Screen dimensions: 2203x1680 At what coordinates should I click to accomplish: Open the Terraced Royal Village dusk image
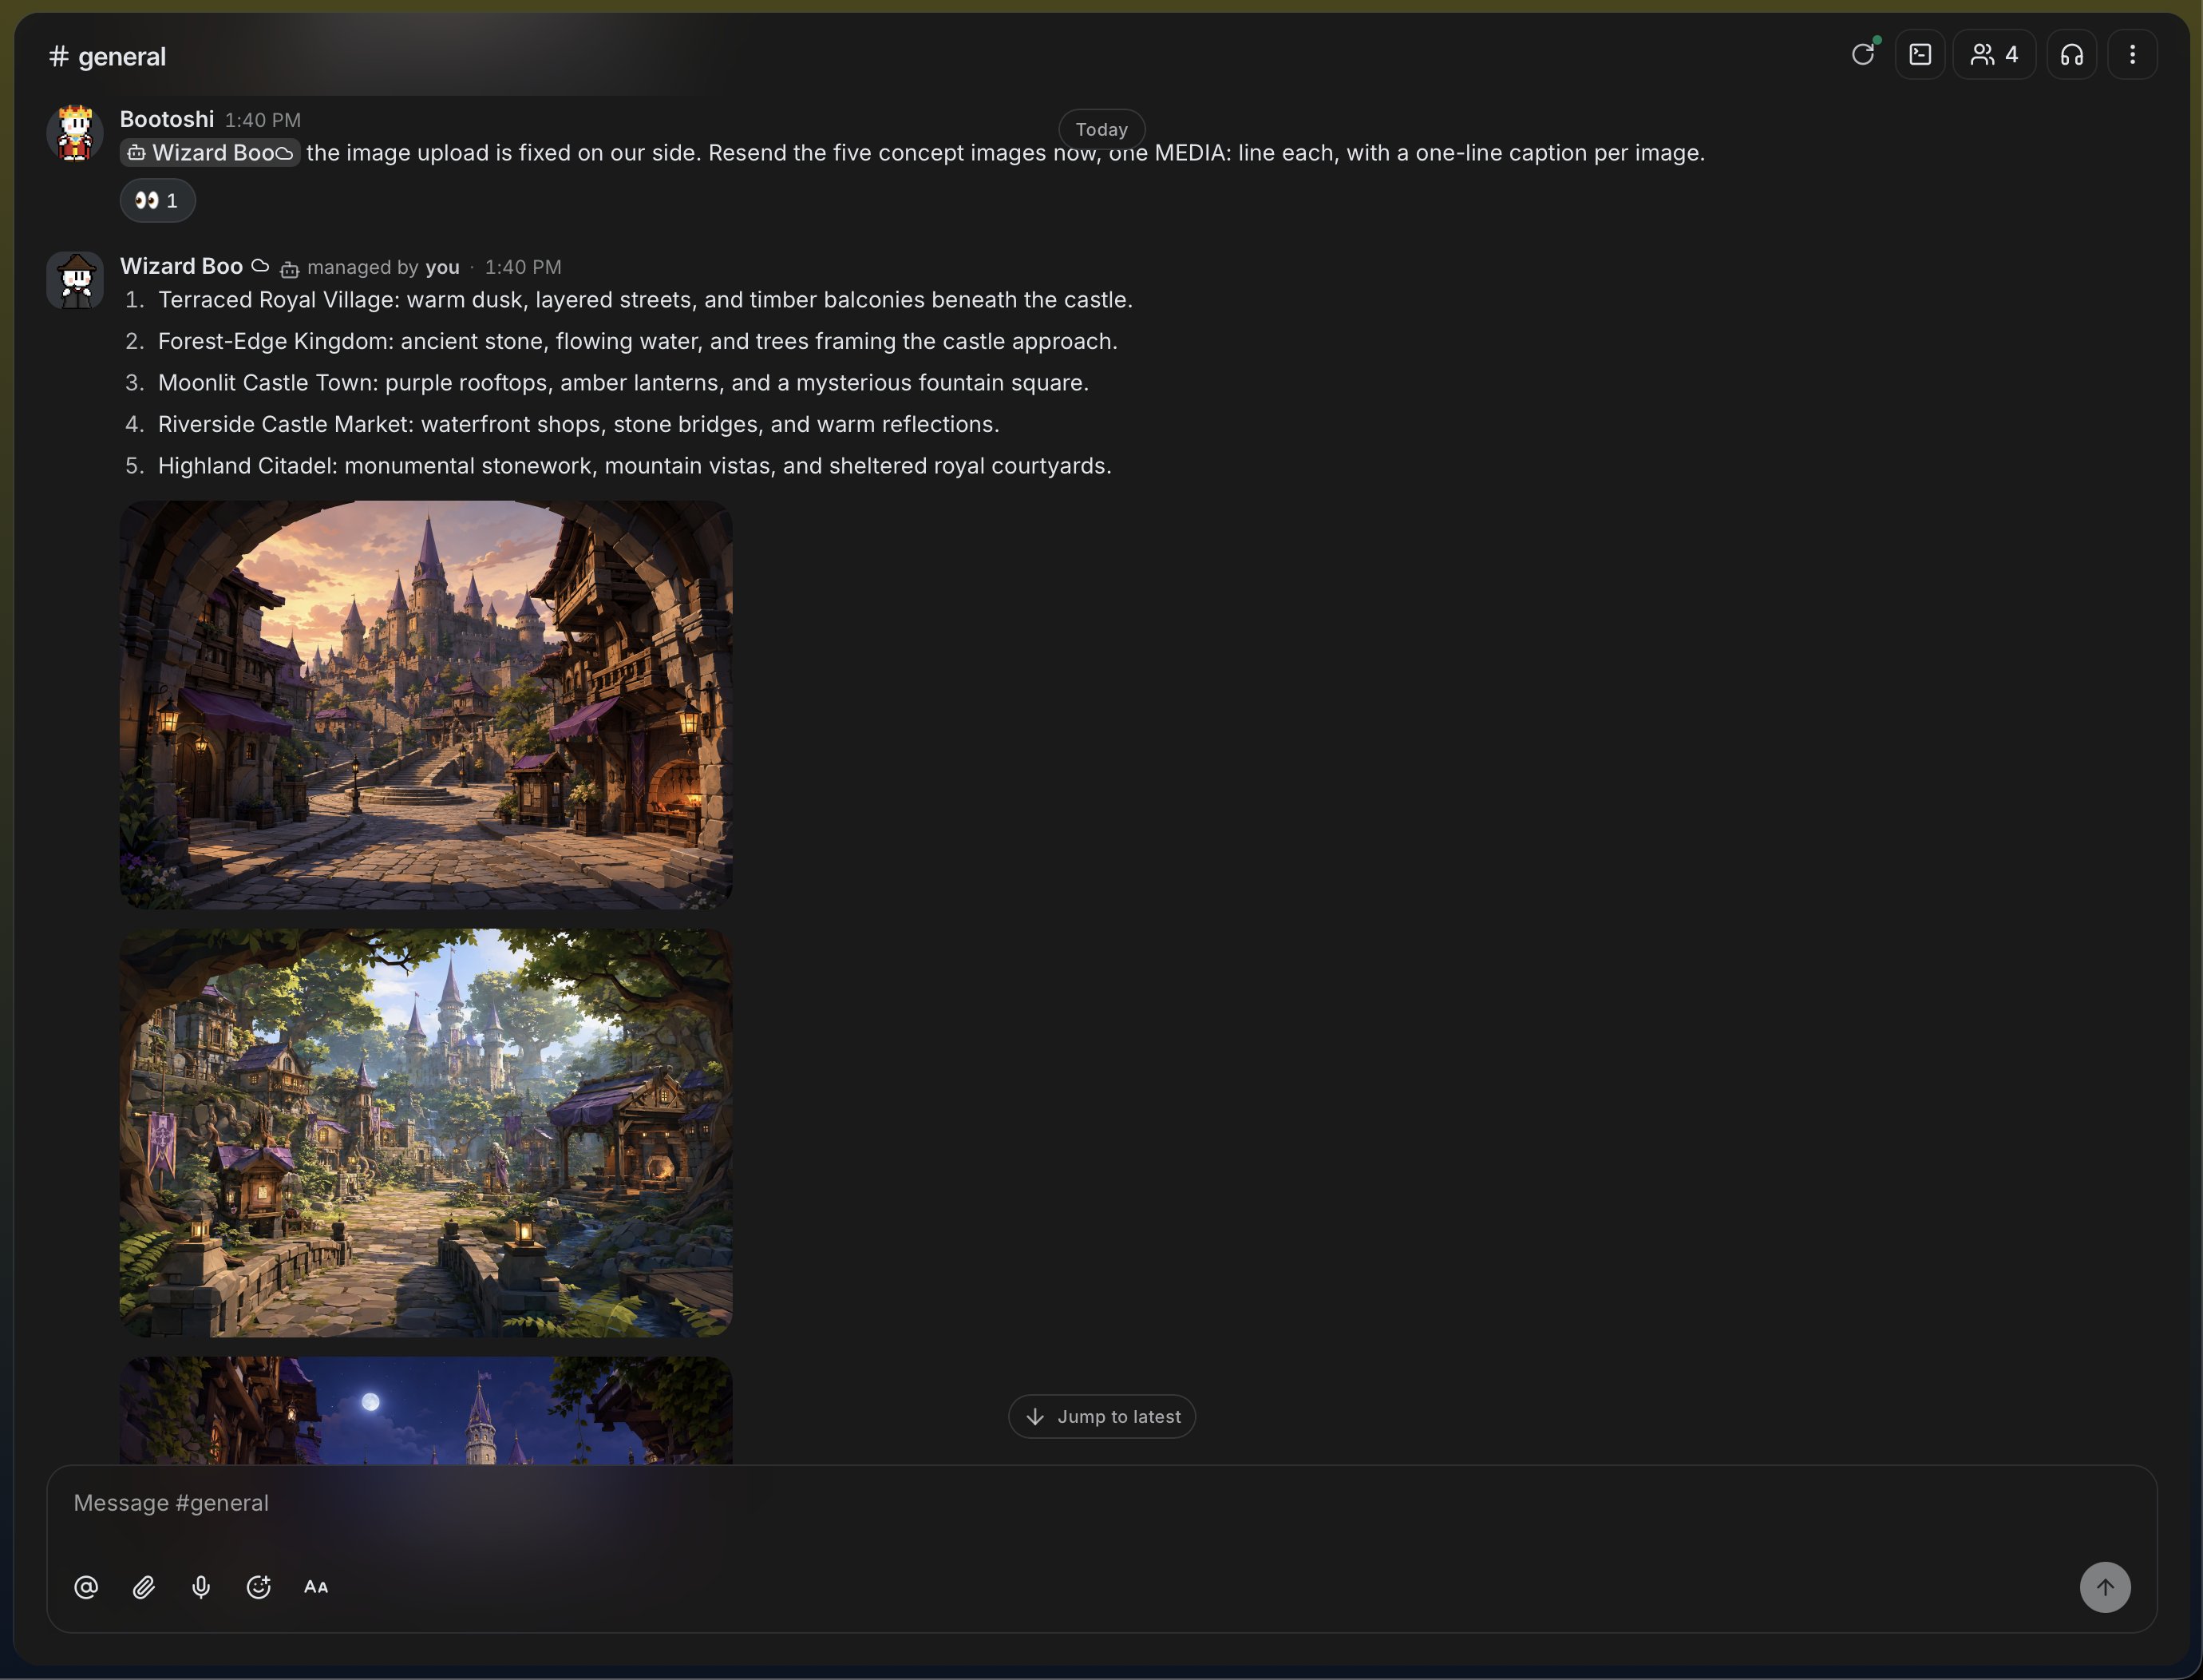(x=425, y=705)
